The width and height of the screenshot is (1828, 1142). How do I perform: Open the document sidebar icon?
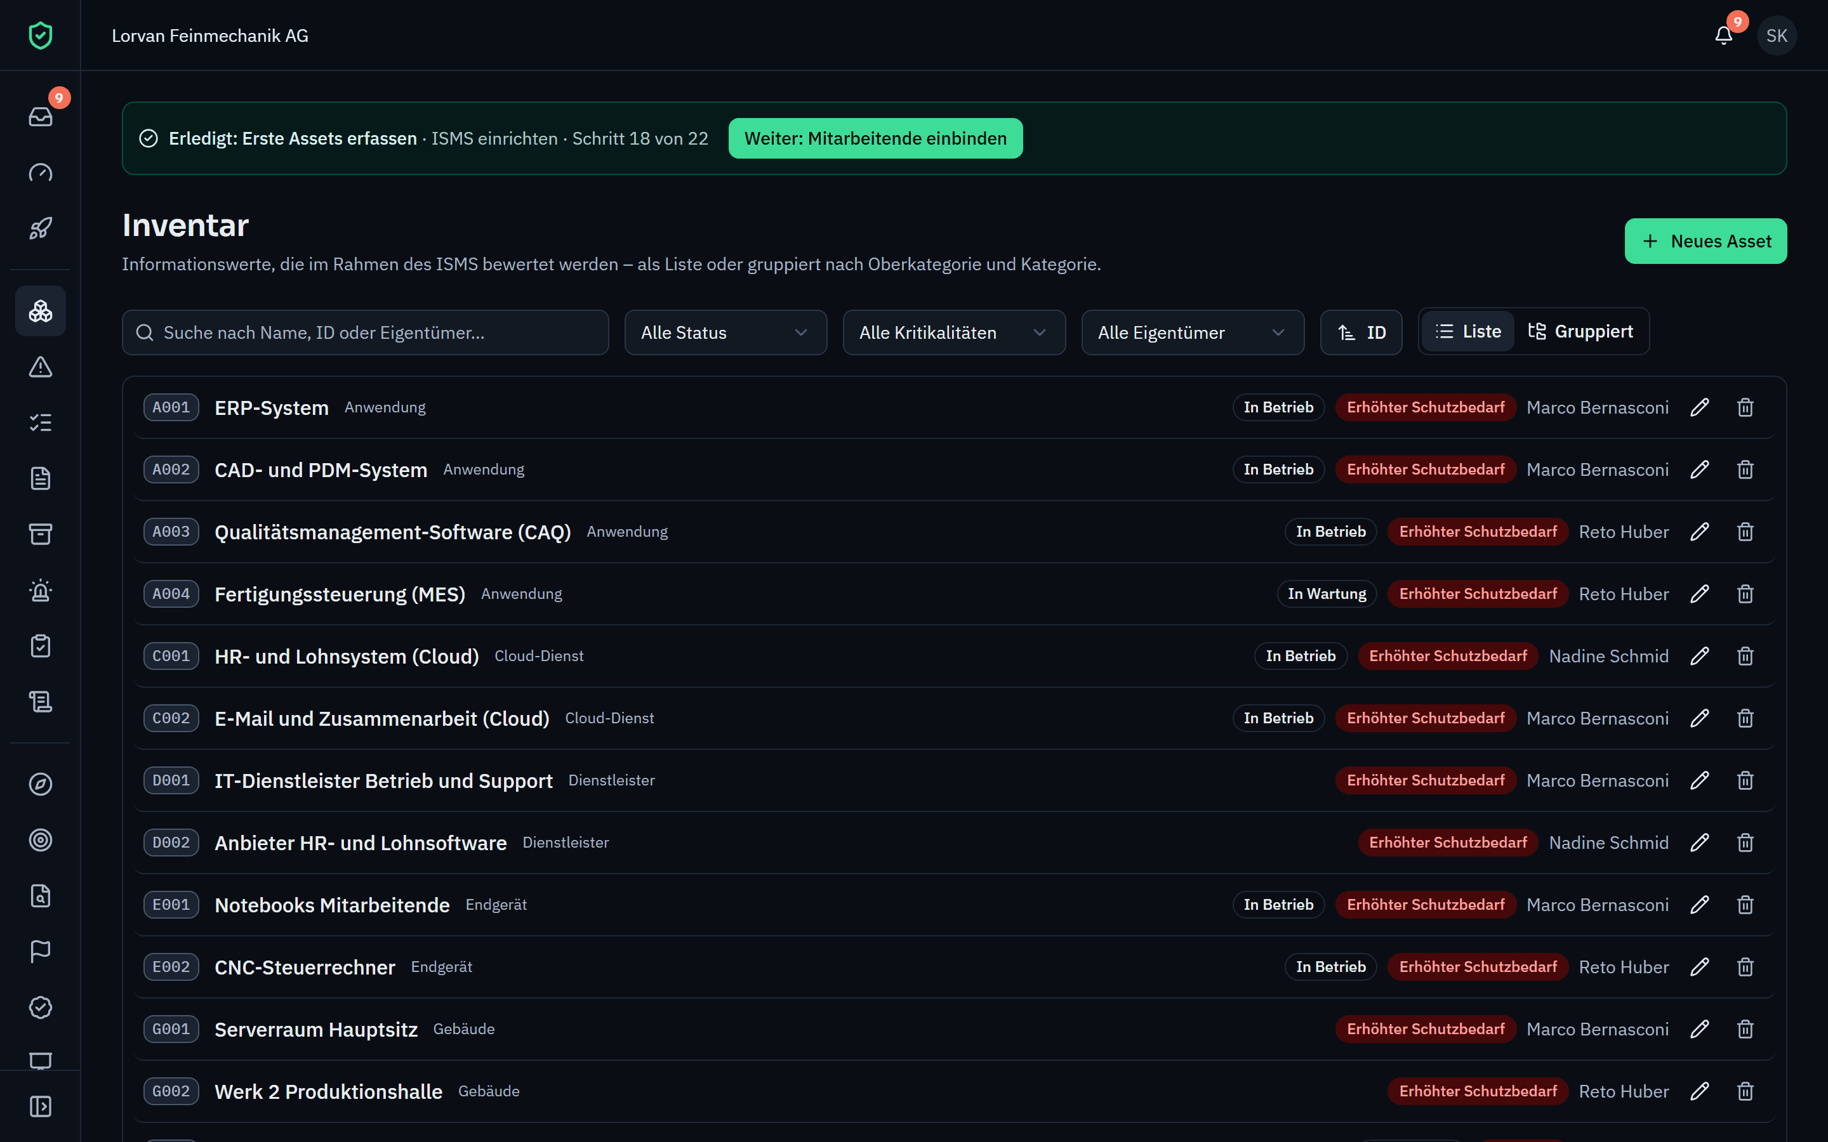[x=40, y=479]
